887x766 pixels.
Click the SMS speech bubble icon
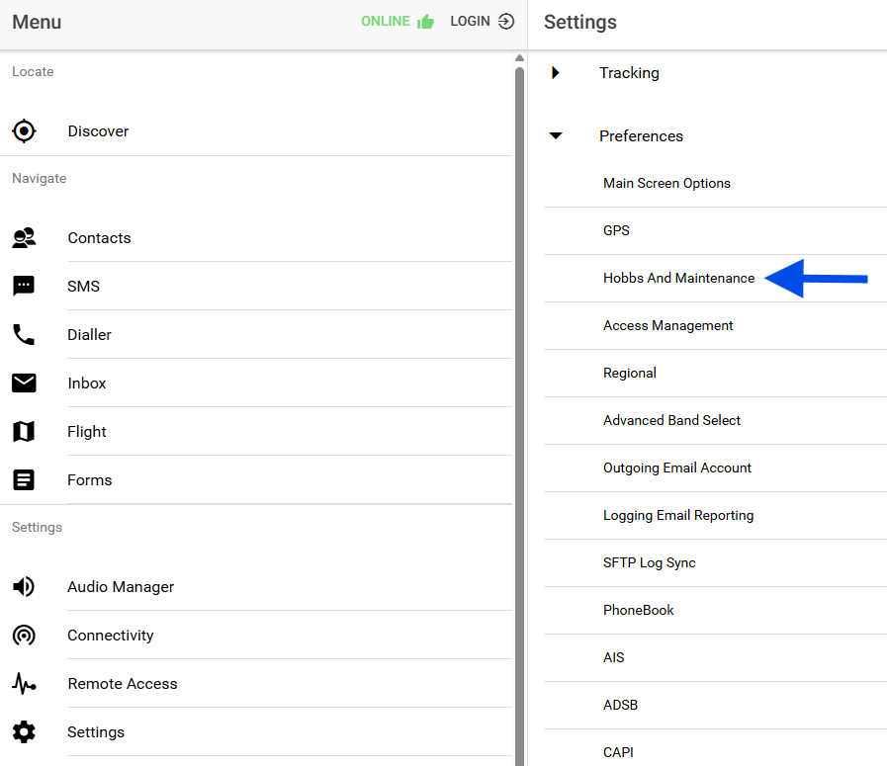(24, 287)
